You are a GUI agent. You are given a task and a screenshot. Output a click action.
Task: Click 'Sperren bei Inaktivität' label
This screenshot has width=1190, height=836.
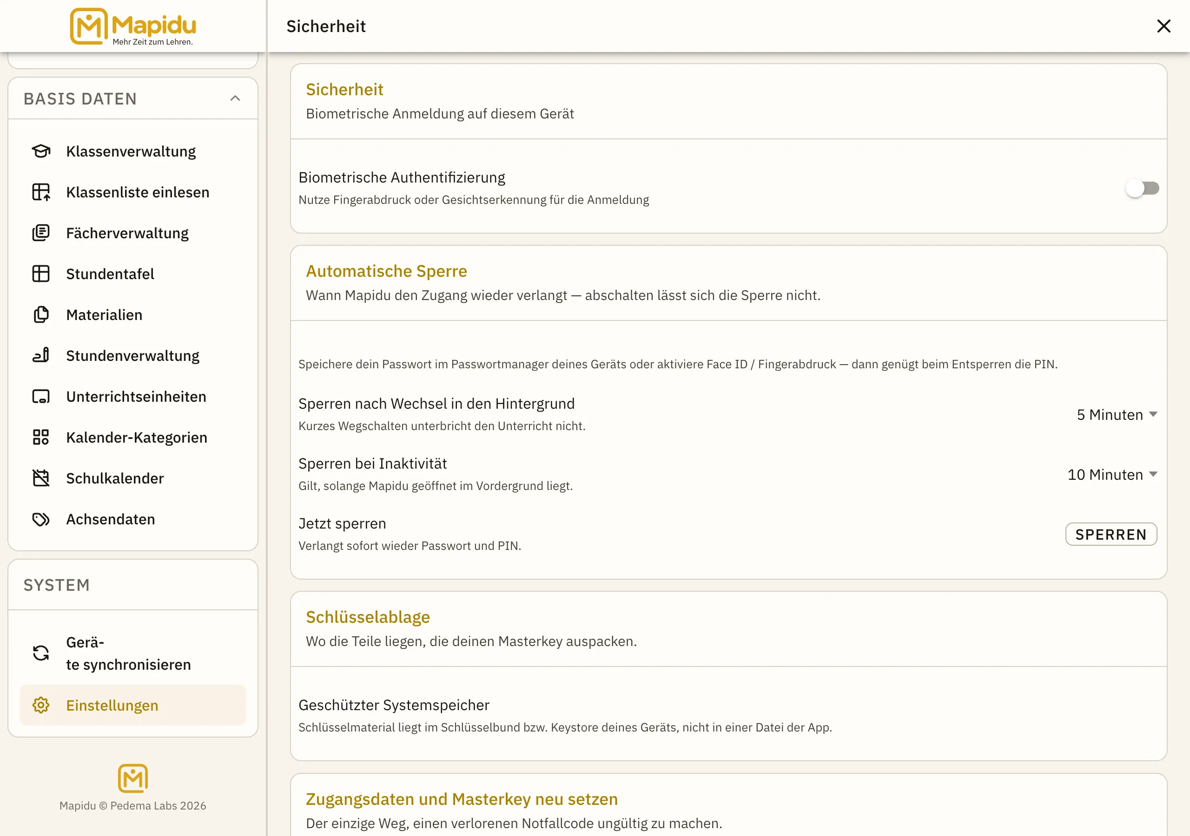click(x=372, y=463)
